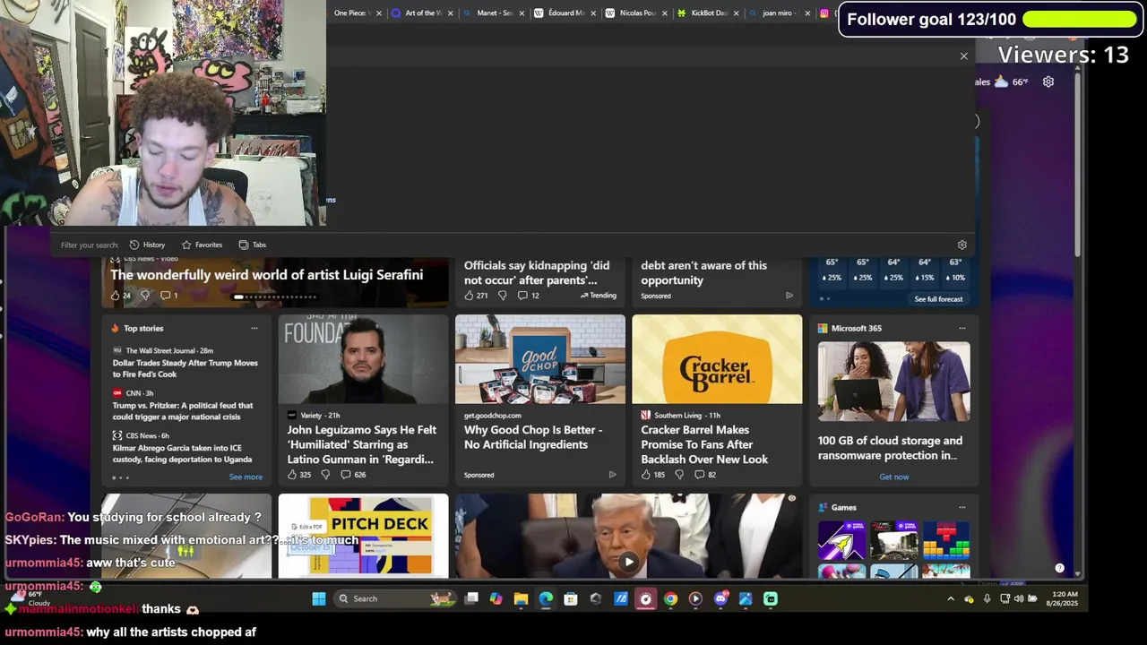Open volume control in system tray
The width and height of the screenshot is (1147, 645).
tap(1019, 598)
